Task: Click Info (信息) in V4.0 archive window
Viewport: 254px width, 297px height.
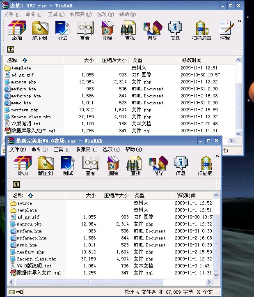Action: pyautogui.click(x=181, y=166)
